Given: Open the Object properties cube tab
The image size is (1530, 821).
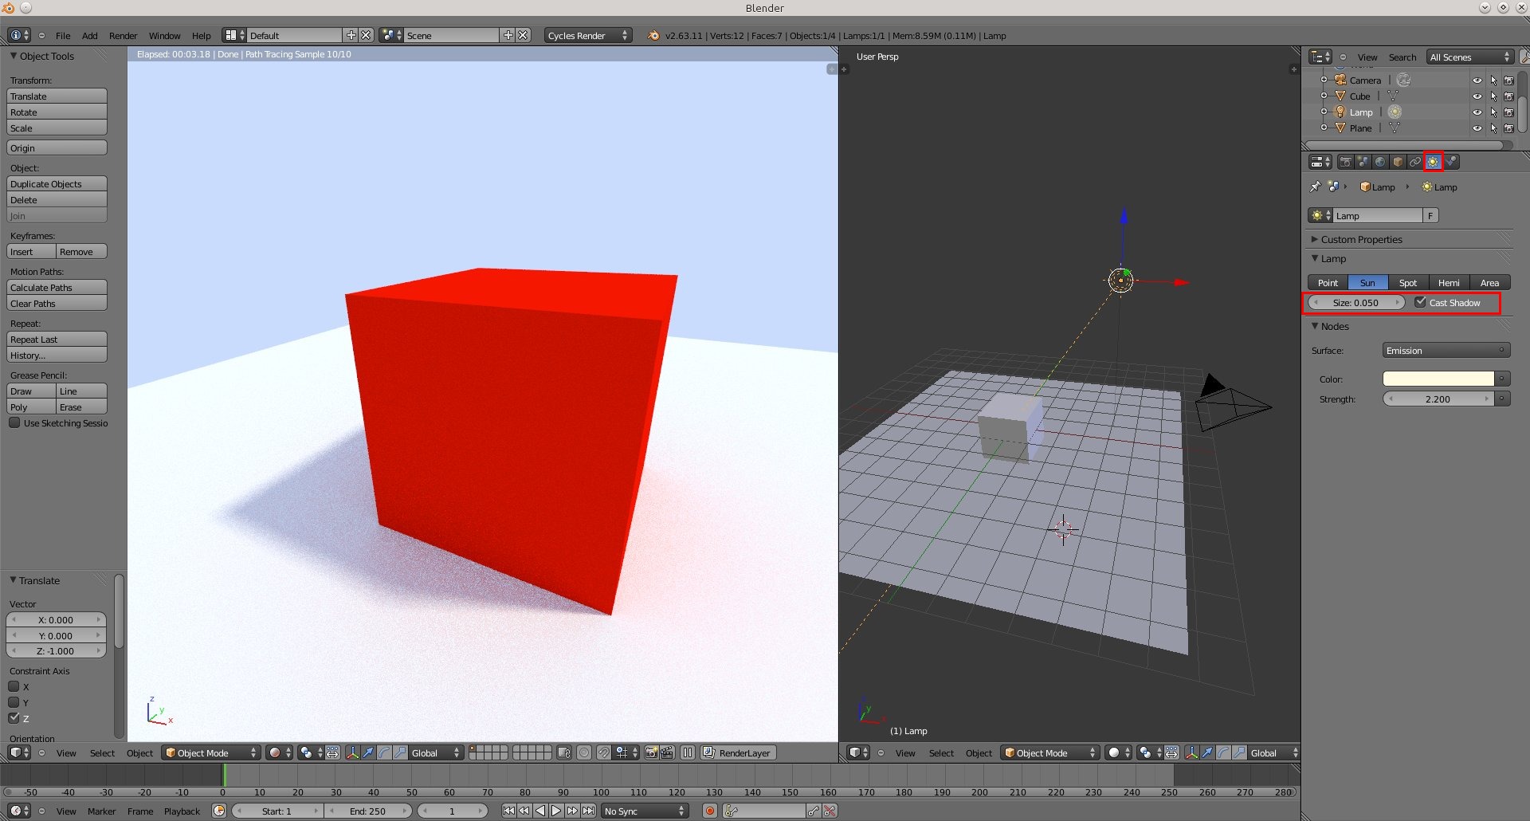Looking at the screenshot, I should pyautogui.click(x=1398, y=162).
